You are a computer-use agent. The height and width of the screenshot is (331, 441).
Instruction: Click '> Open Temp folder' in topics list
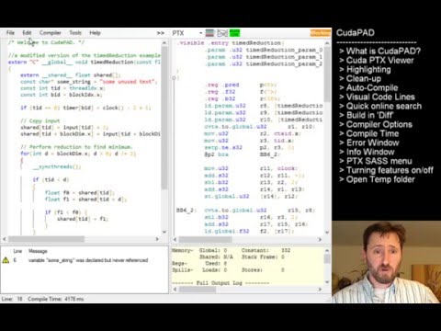coord(377,179)
